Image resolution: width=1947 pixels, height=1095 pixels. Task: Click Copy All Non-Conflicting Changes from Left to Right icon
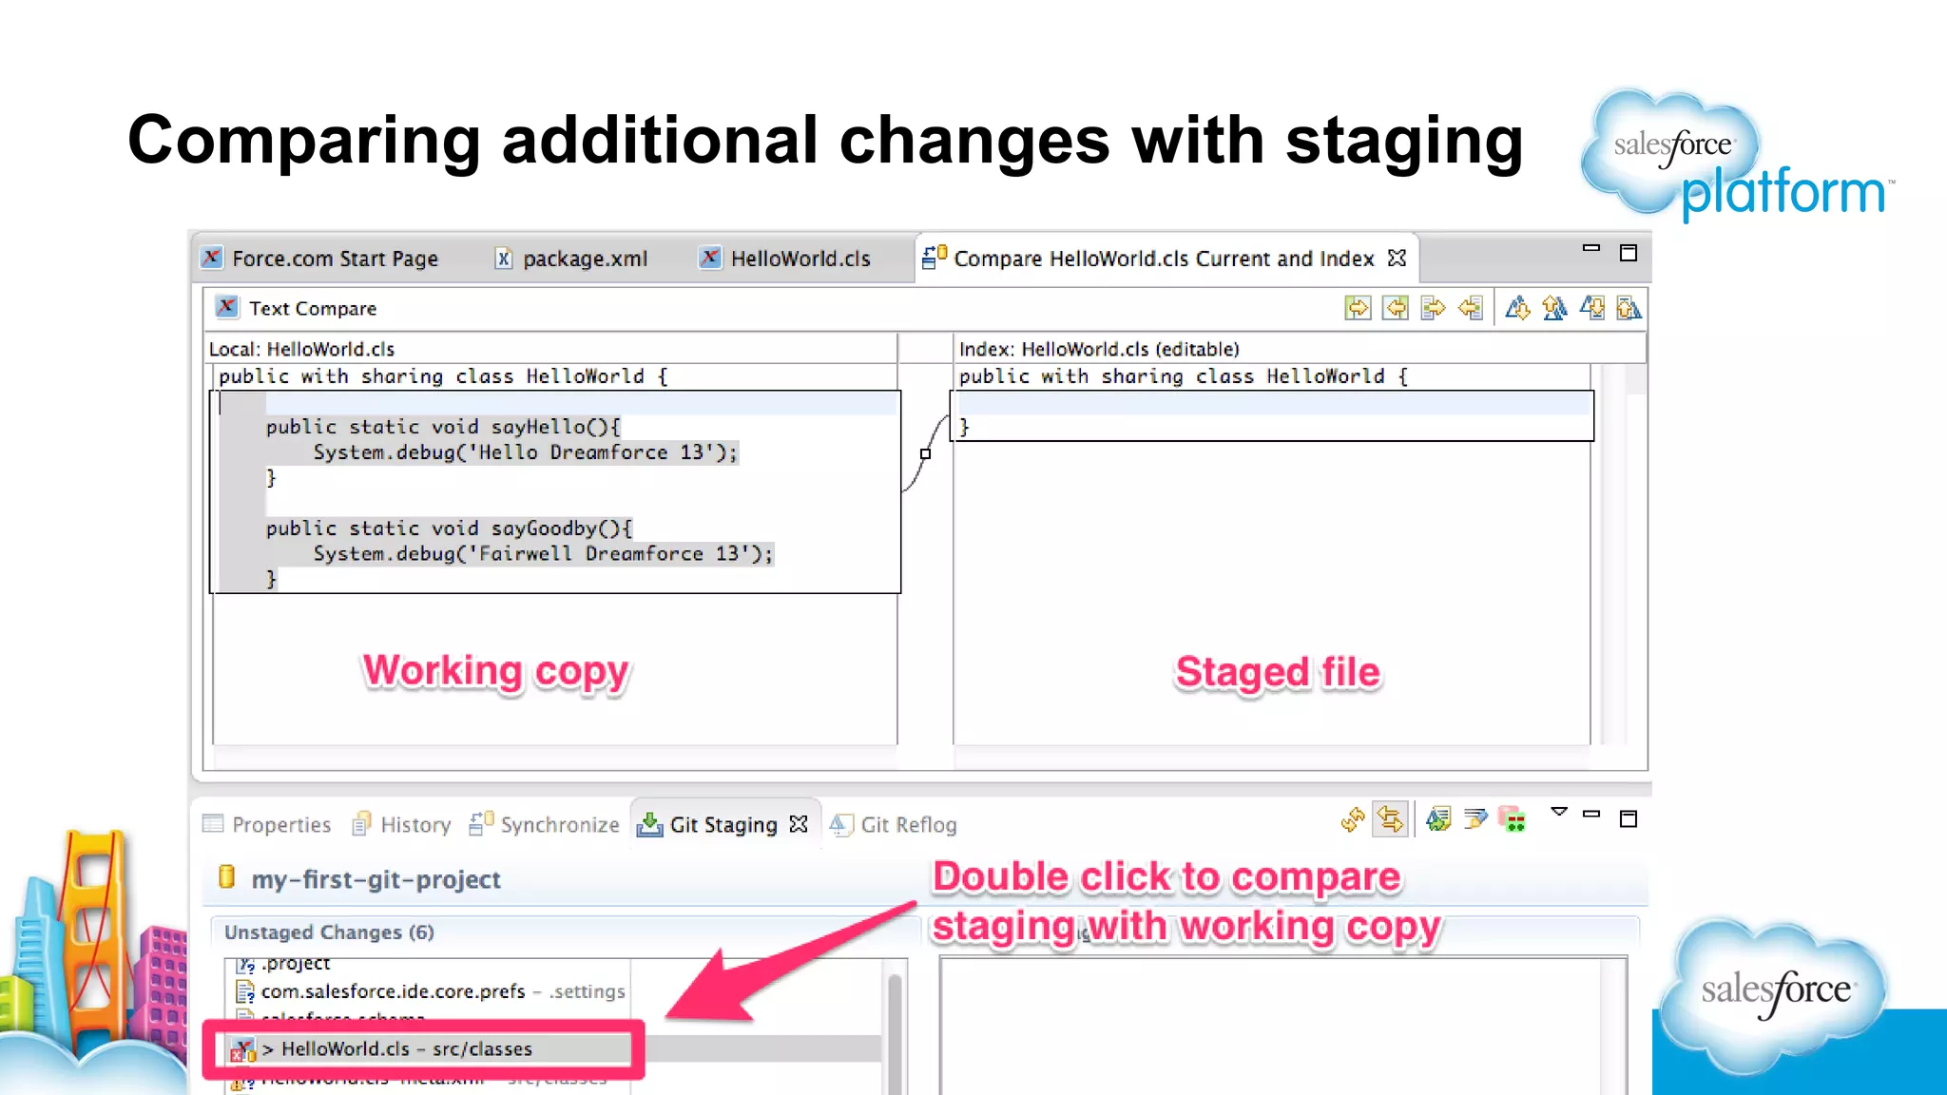1358,308
